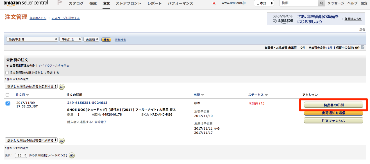
Task: Click the SHOE DOG product title text
Action: [x=121, y=109]
